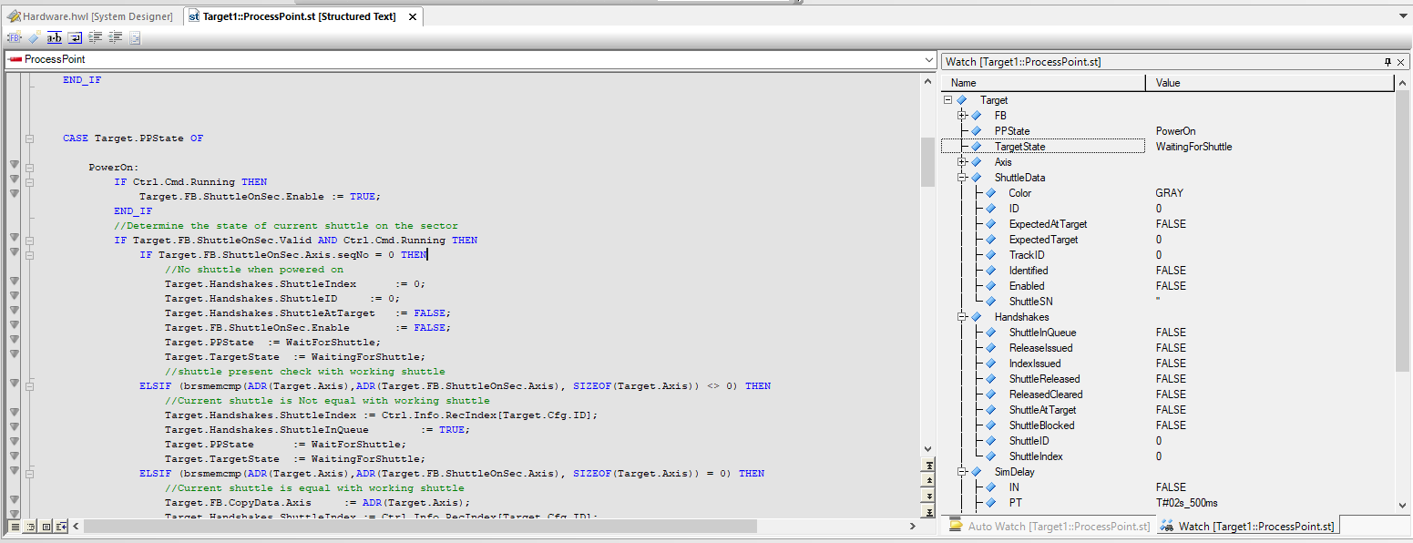Open the ProcessPoint function selector dropdown
Screen dimensions: 1413x543
[x=928, y=59]
